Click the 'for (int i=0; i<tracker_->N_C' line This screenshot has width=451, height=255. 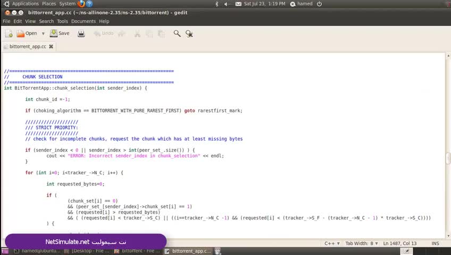74,173
